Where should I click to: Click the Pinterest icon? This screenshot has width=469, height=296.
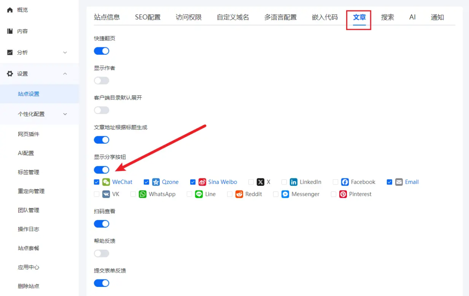coord(343,194)
